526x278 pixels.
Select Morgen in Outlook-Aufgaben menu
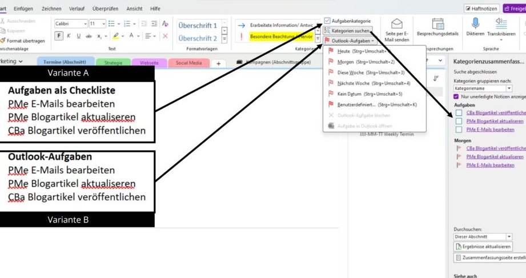pyautogui.click(x=375, y=62)
